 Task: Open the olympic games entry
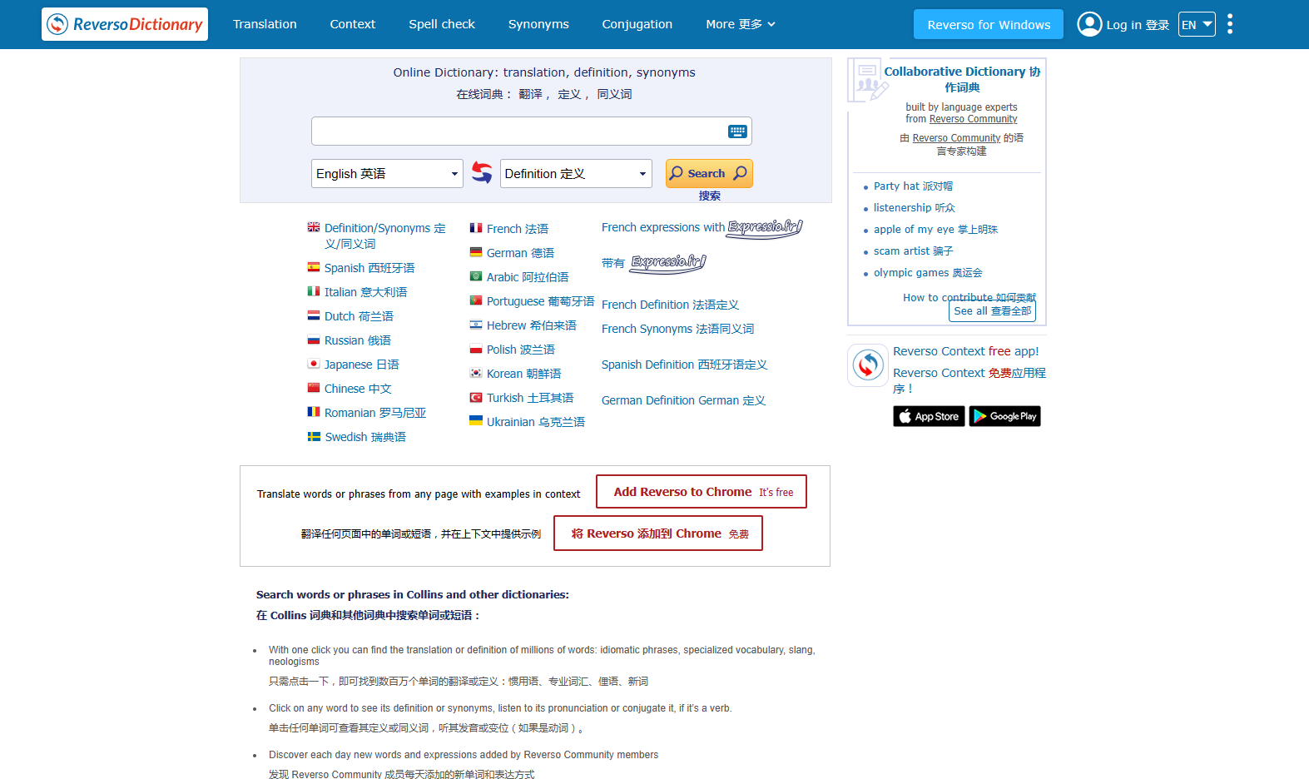[928, 273]
